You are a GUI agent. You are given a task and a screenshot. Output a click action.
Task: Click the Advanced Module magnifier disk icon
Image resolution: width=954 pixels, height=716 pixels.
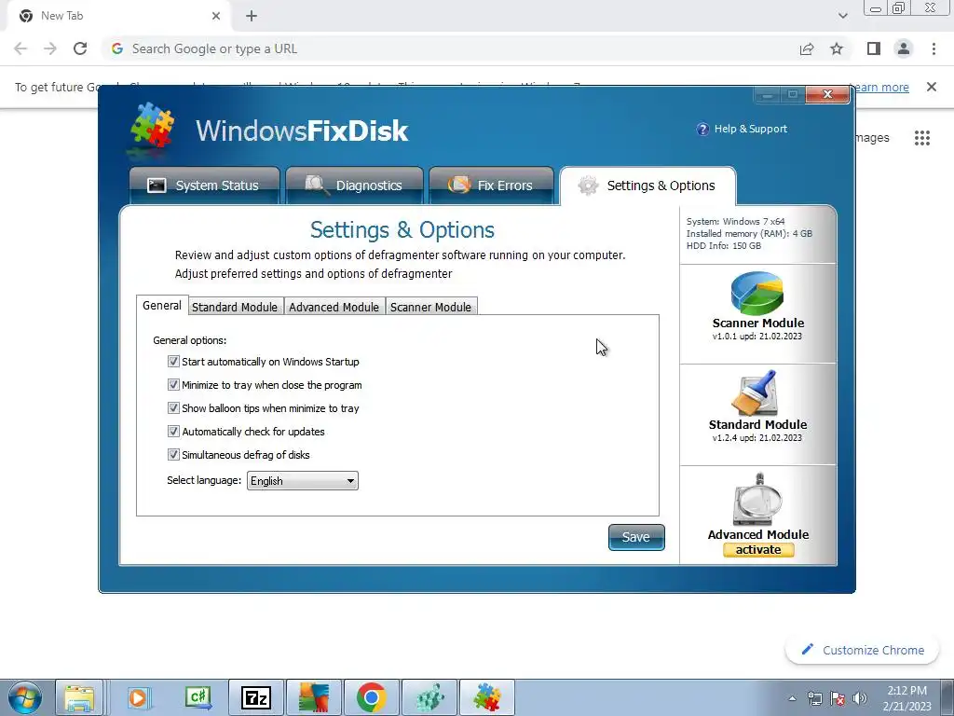click(757, 500)
